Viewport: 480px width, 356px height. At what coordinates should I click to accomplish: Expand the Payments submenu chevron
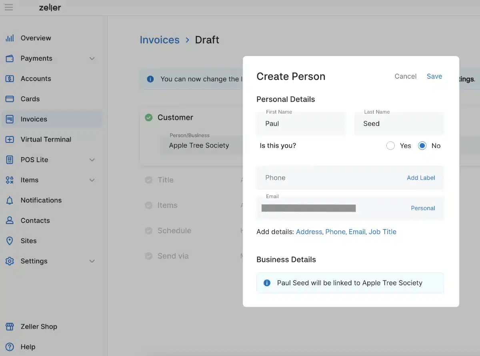[92, 58]
